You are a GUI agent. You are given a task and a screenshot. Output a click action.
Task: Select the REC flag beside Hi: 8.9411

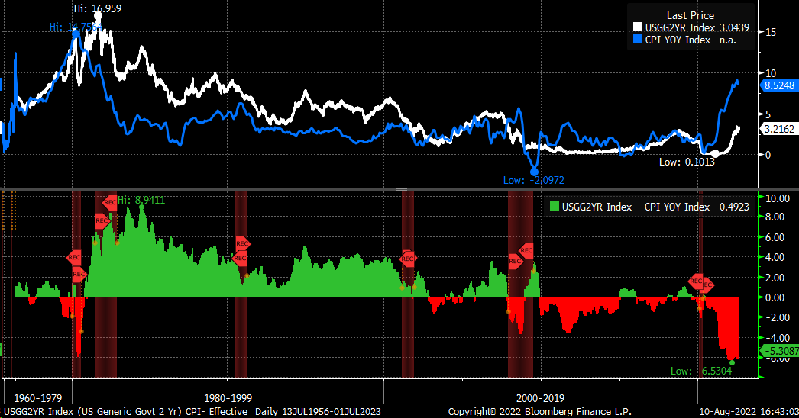coord(109,202)
